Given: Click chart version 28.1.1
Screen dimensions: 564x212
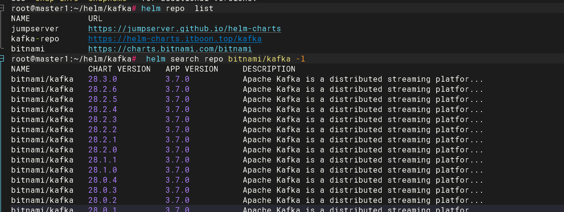Looking at the screenshot, I should point(102,160).
